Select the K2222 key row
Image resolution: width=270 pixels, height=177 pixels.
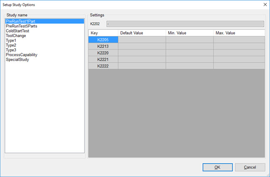click(x=103, y=66)
